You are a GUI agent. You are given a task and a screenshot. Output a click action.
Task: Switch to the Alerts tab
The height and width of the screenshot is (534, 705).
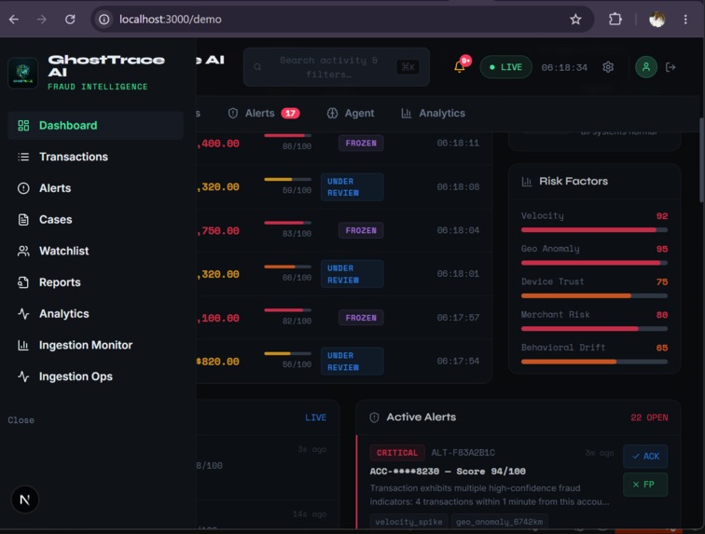(x=264, y=114)
